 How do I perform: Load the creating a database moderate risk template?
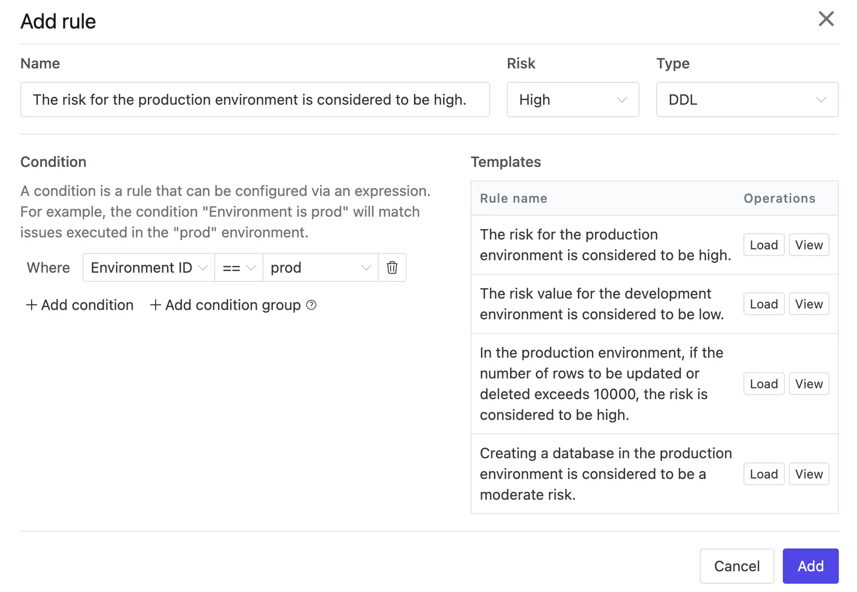pos(764,474)
